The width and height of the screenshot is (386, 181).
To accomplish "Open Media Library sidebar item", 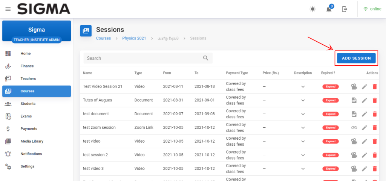I will [37, 141].
